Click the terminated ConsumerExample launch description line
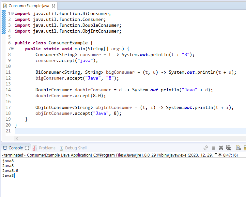246x197 pixels. (120, 155)
